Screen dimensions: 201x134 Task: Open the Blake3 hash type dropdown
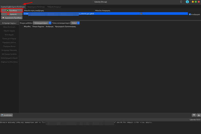(75, 23)
